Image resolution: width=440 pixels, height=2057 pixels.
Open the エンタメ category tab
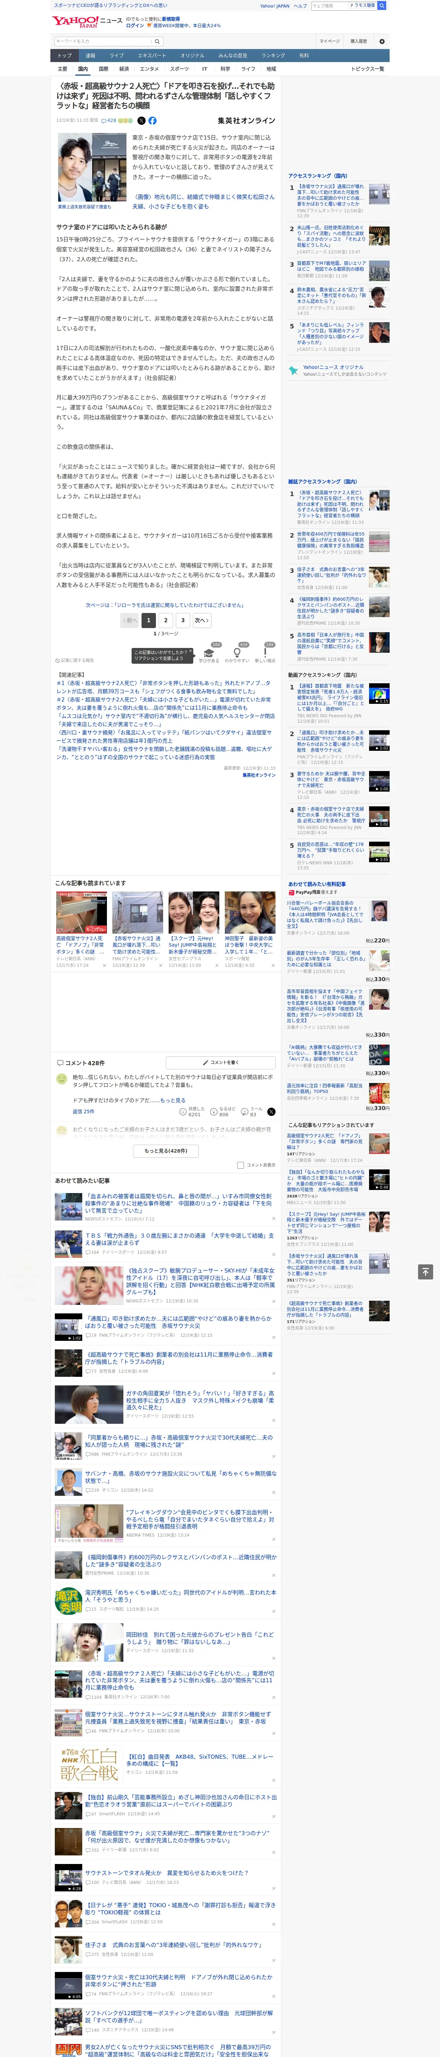(x=149, y=69)
